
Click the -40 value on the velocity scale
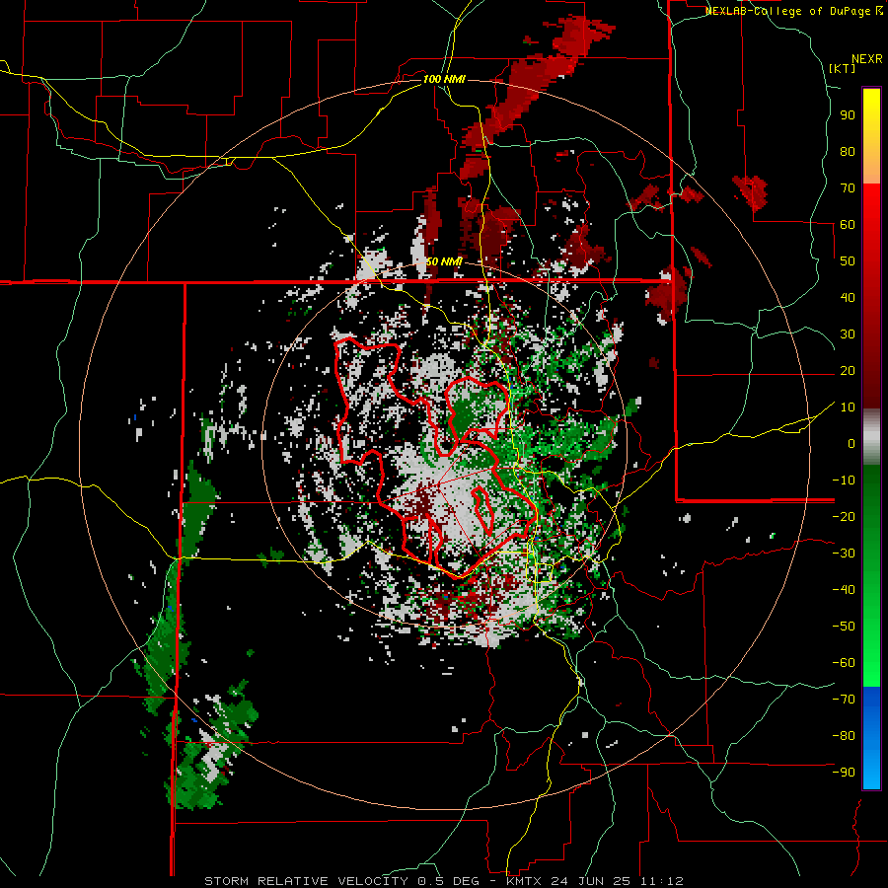click(844, 590)
